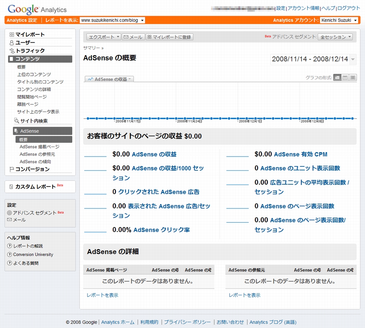The width and height of the screenshot is (365, 328).
Task: Open the お問い合わせ footer link
Action: click(230, 322)
